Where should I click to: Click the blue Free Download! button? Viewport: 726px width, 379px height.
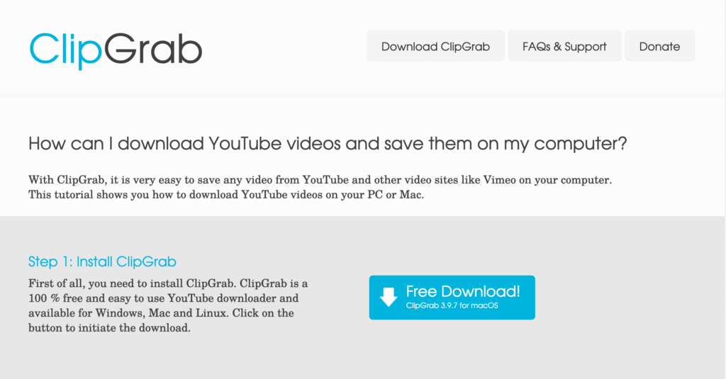point(452,298)
